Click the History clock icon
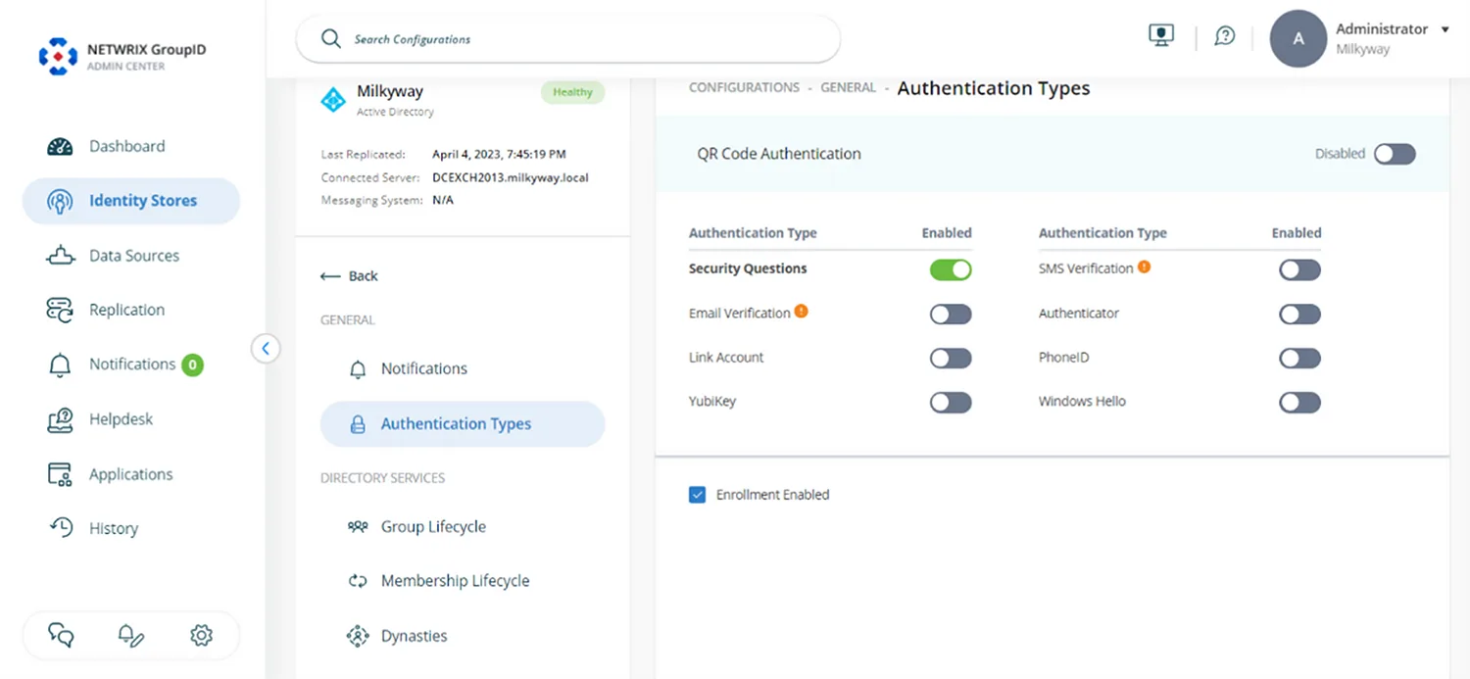The height and width of the screenshot is (679, 1470). coord(60,527)
